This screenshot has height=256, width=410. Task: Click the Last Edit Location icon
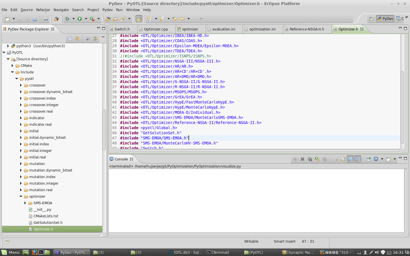pos(175,19)
